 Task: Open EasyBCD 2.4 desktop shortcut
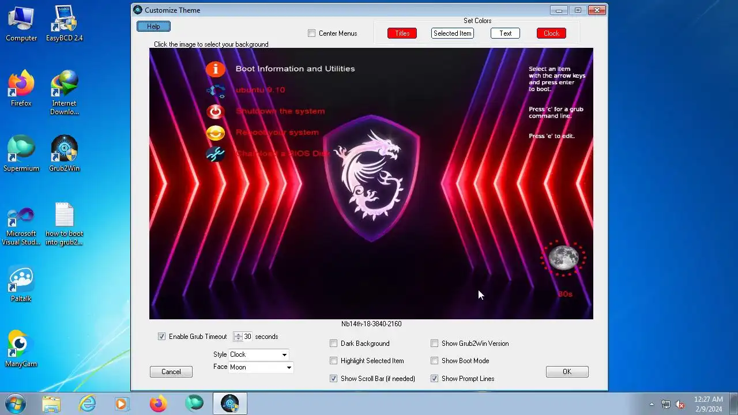pos(64,23)
